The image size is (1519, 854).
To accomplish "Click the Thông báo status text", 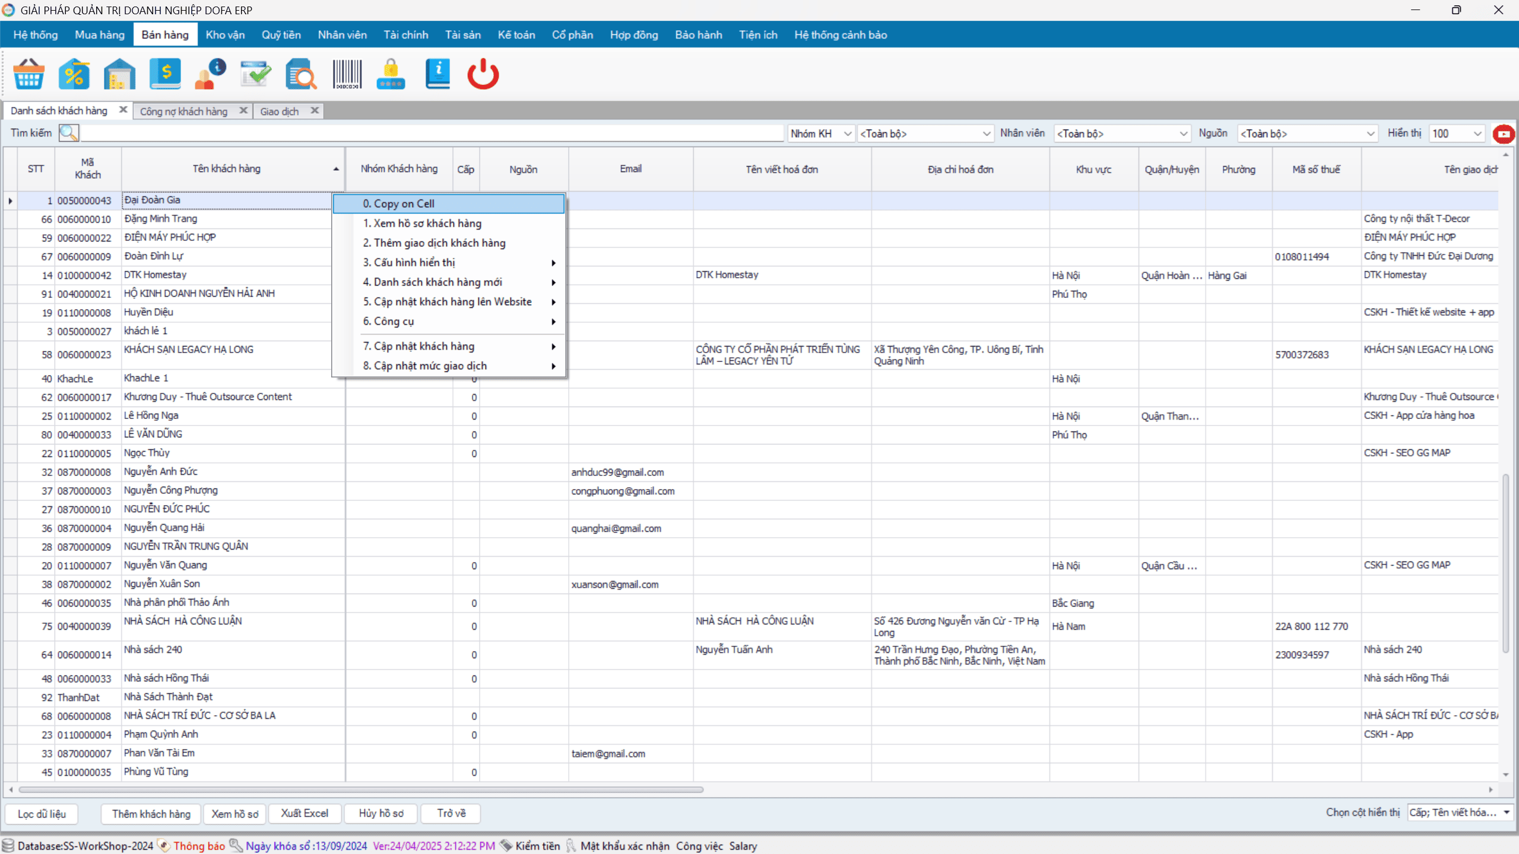I will [x=199, y=846].
